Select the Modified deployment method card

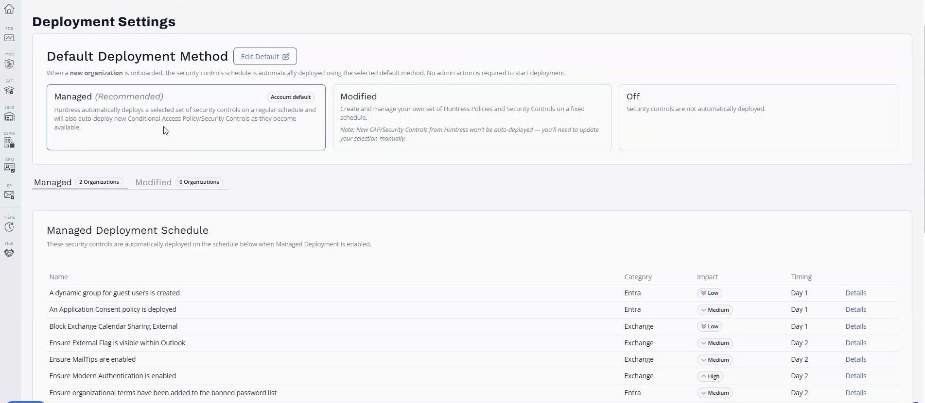pos(472,117)
